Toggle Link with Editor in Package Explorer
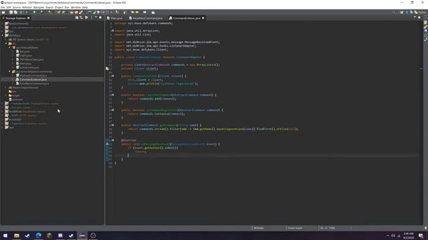Screen dimensions: 428x240 [x=82, y=18]
